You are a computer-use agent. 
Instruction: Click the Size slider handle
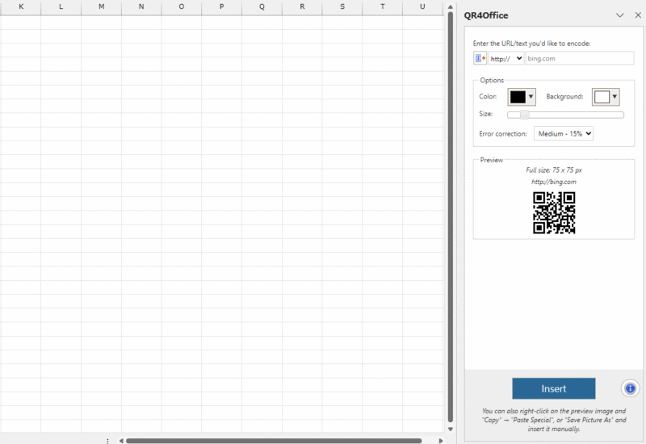tap(524, 115)
